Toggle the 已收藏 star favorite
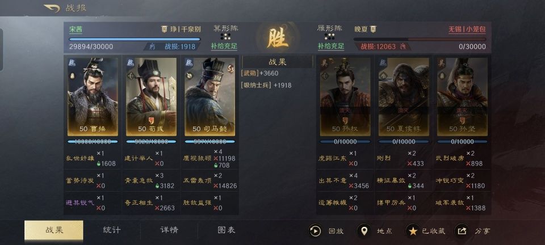Screen dimensions: 545x245 [x=413, y=231]
